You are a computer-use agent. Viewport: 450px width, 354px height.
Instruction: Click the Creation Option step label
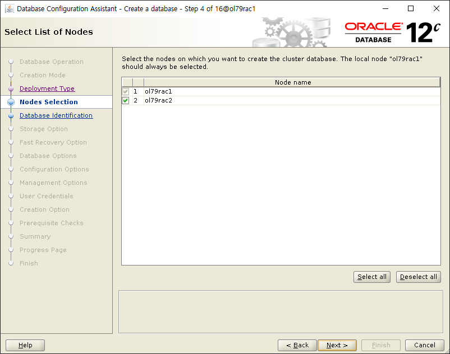pos(44,209)
